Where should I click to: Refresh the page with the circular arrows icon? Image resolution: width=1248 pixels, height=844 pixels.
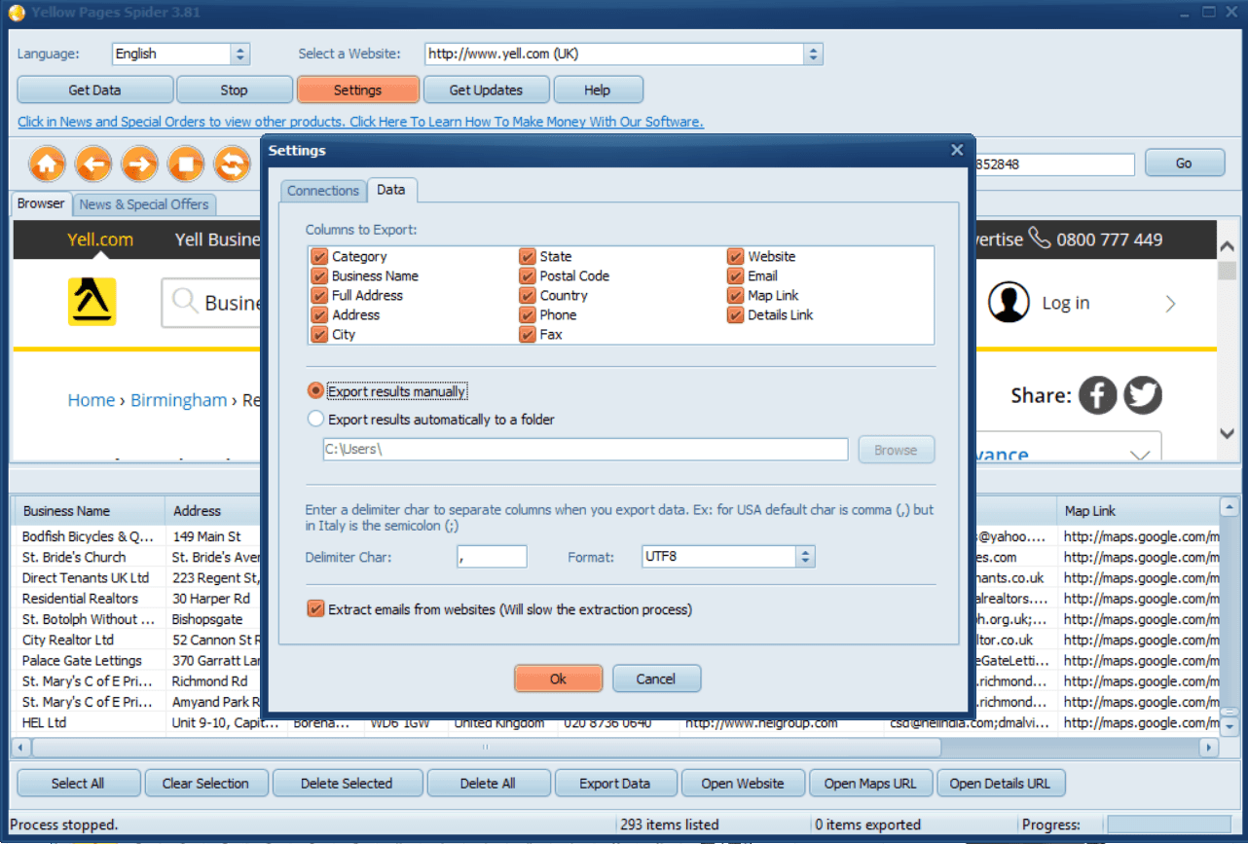pyautogui.click(x=232, y=165)
